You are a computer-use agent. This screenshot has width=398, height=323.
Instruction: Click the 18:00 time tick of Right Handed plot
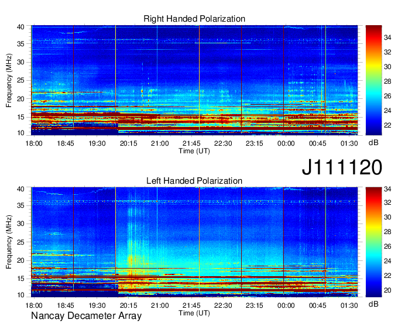[34, 143]
